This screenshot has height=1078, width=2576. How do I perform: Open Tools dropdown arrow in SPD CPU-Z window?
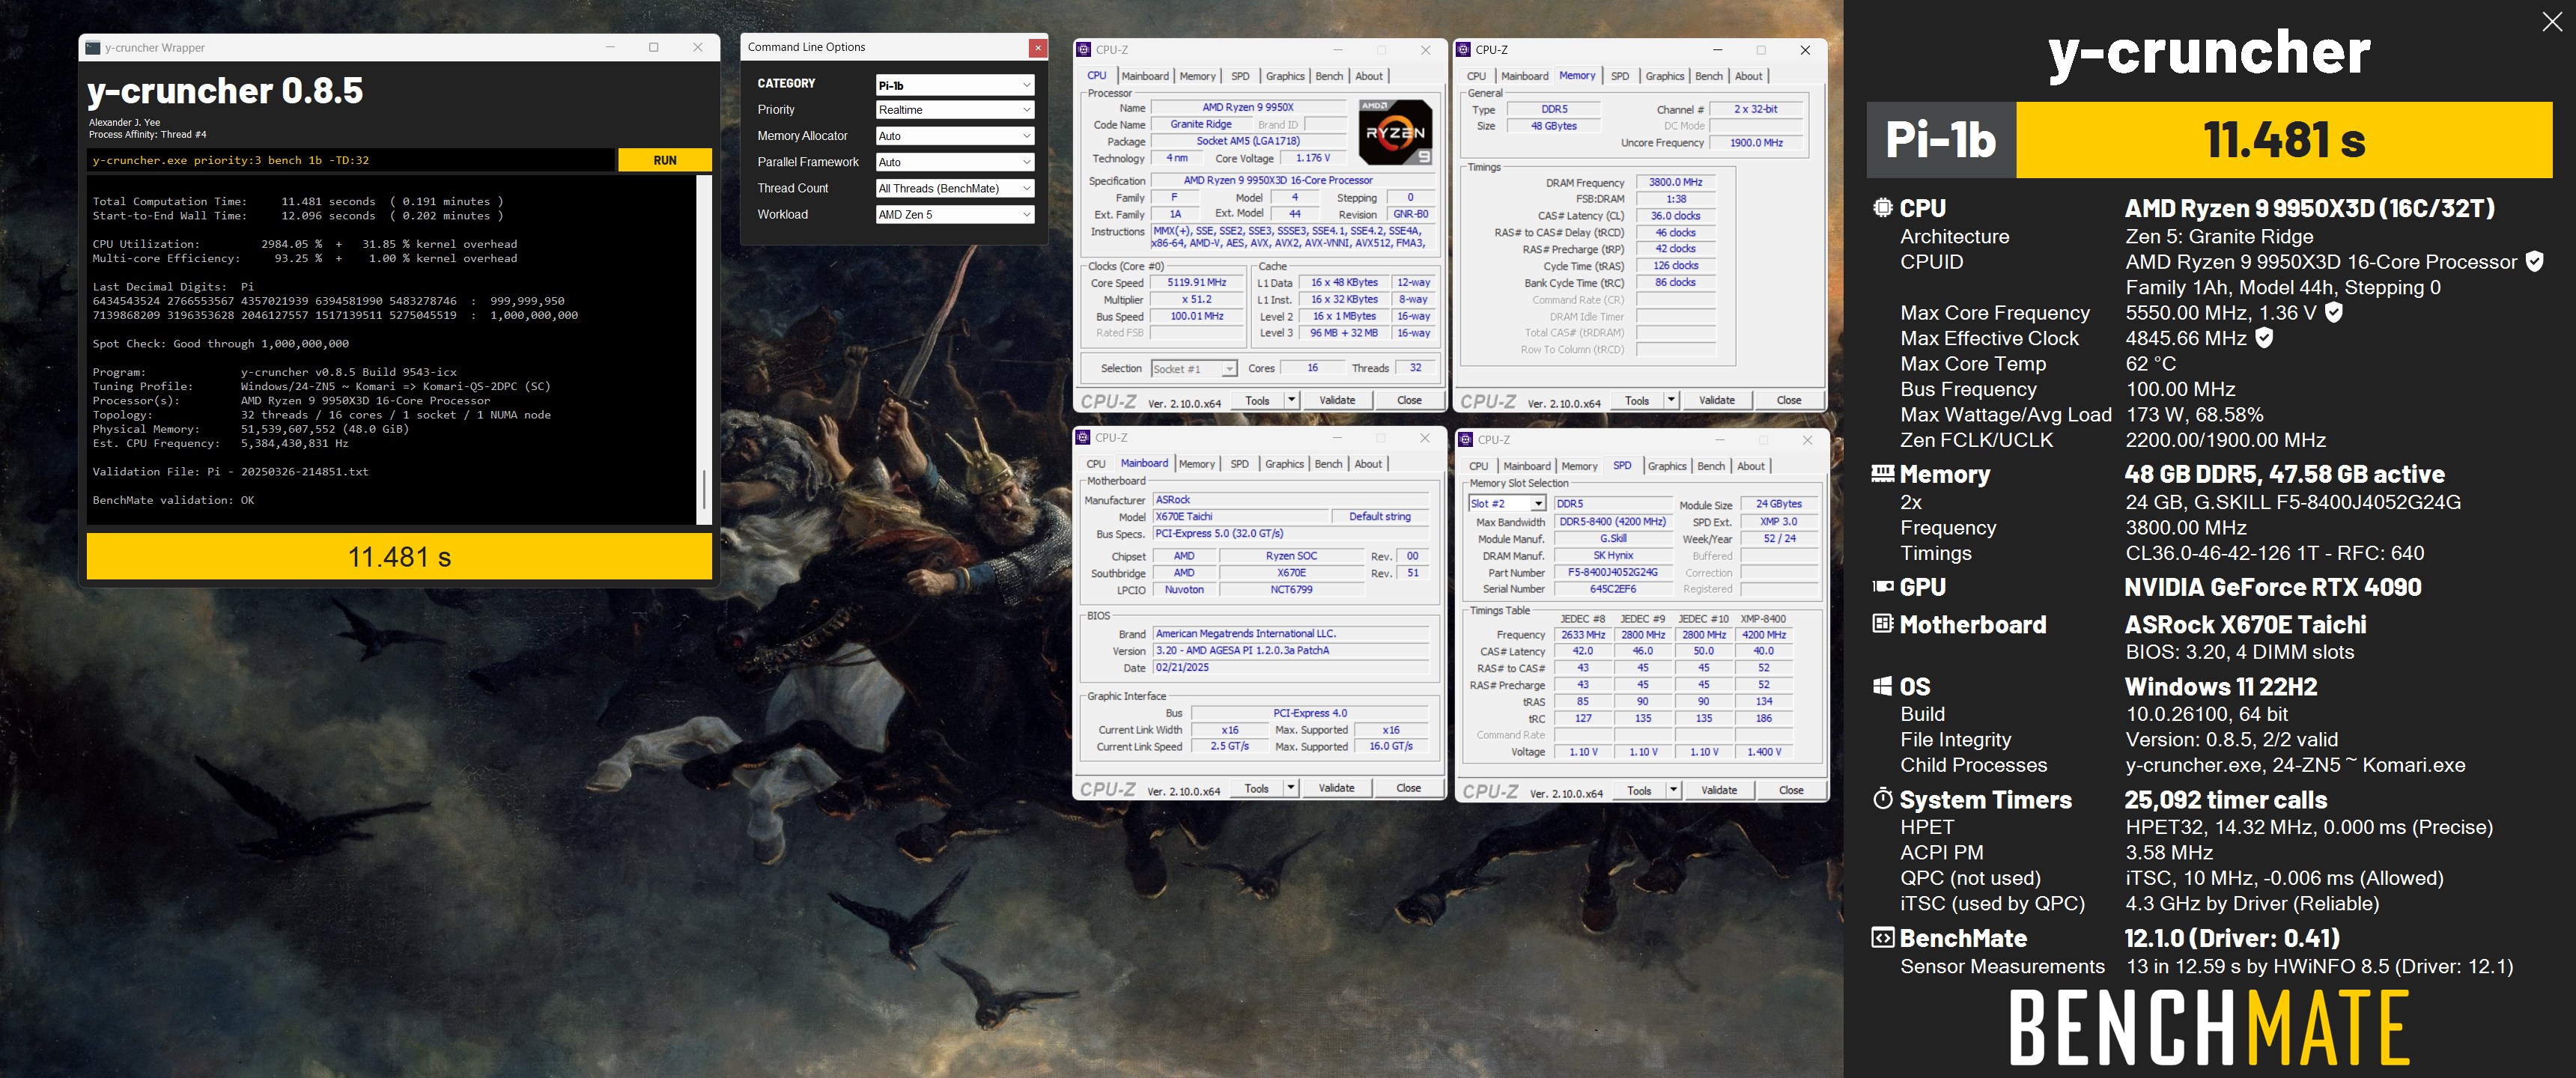tap(1673, 790)
